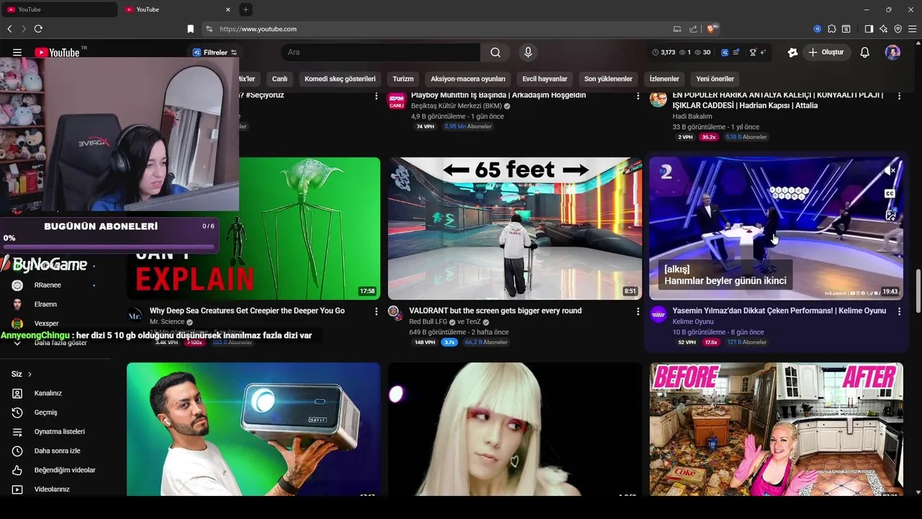Open options menu for VALORANT video
Screen dimensions: 922x519
coord(637,311)
